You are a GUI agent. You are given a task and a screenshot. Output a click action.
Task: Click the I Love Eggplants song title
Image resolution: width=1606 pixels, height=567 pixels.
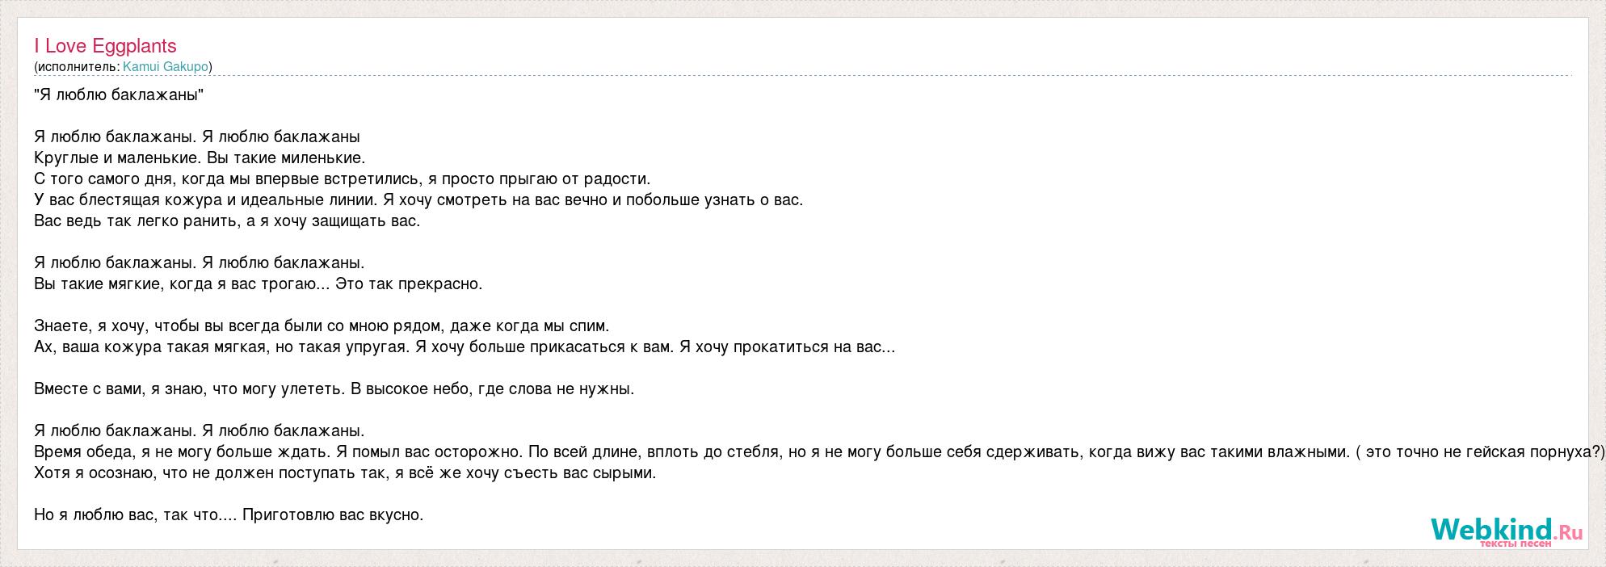(105, 46)
